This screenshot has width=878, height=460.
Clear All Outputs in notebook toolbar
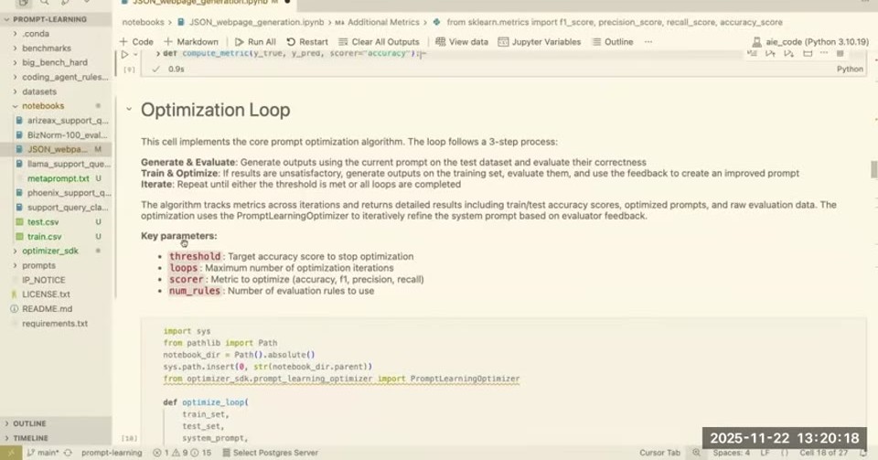click(379, 42)
